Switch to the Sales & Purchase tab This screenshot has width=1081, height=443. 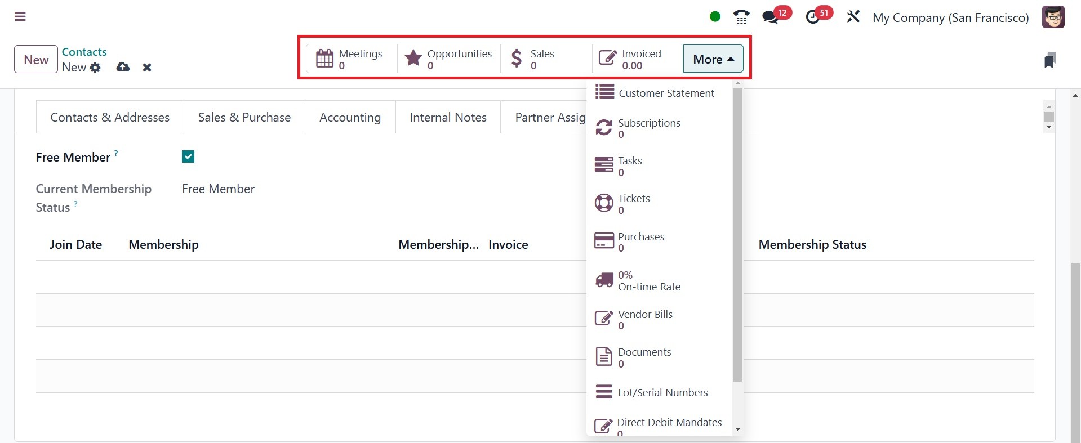click(244, 117)
